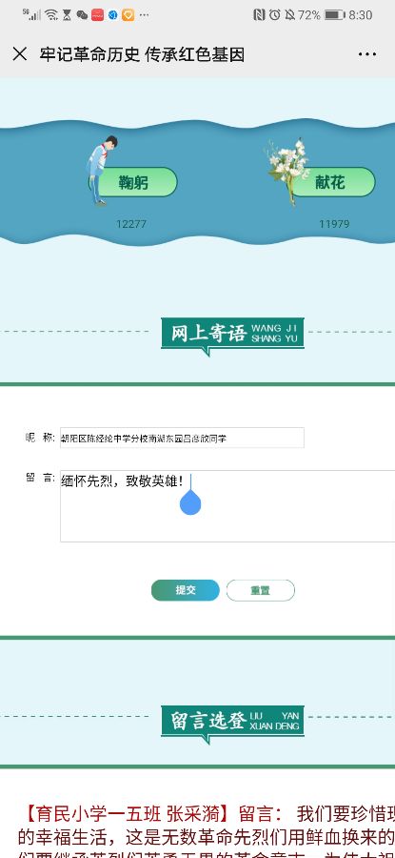Open the three-dot more options menu
The height and width of the screenshot is (858, 395).
[367, 54]
